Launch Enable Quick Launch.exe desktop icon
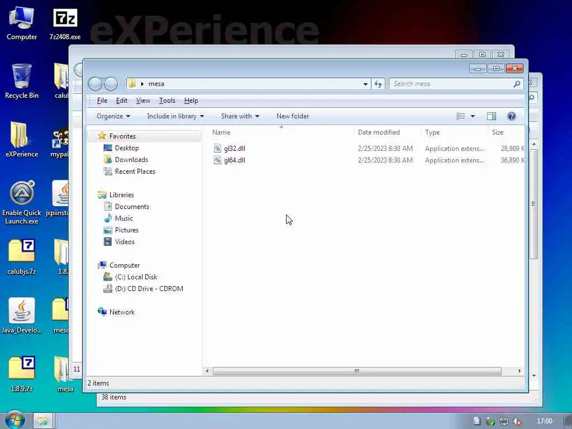 coord(22,202)
